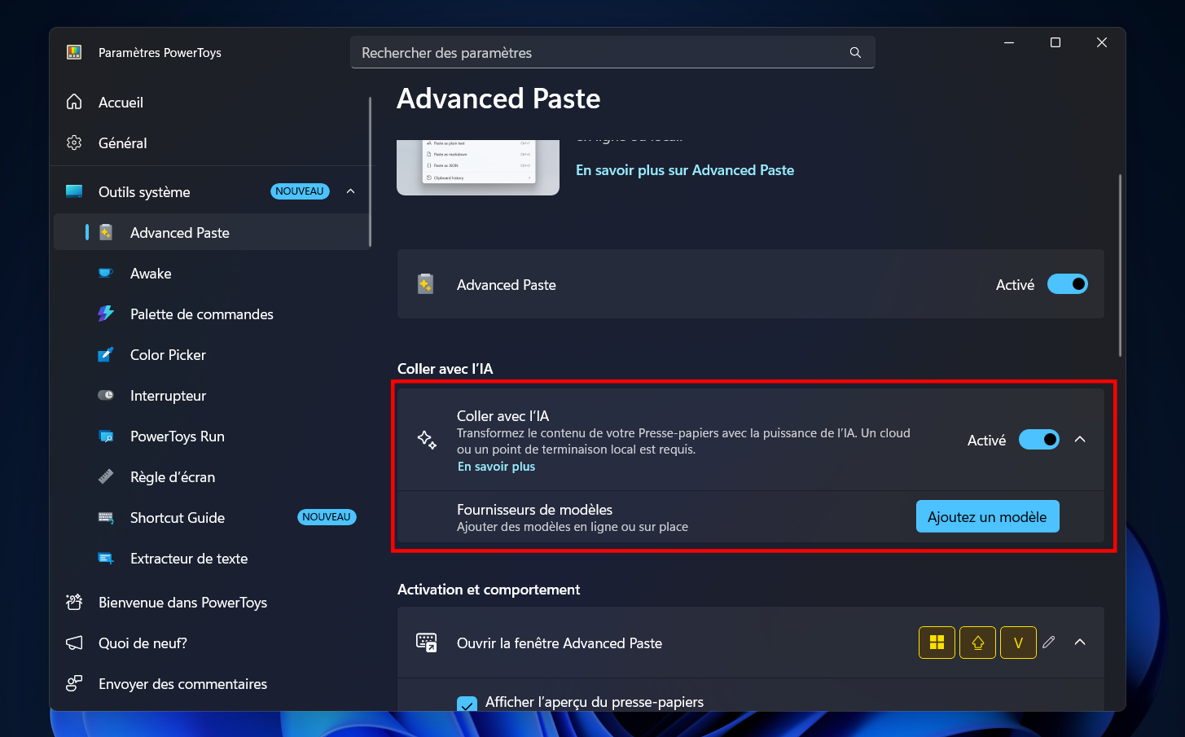Image resolution: width=1185 pixels, height=737 pixels.
Task: Click the sidebar navigation scrollbar
Action: click(371, 171)
